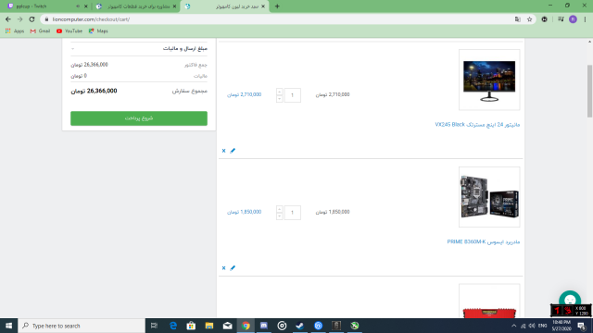Remove the VX245 monitor from cart
This screenshot has width=593, height=333.
(223, 151)
